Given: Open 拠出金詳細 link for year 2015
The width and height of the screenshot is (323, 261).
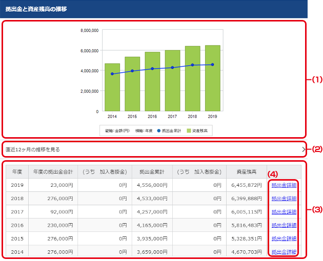Looking at the screenshot, I should (284, 238).
